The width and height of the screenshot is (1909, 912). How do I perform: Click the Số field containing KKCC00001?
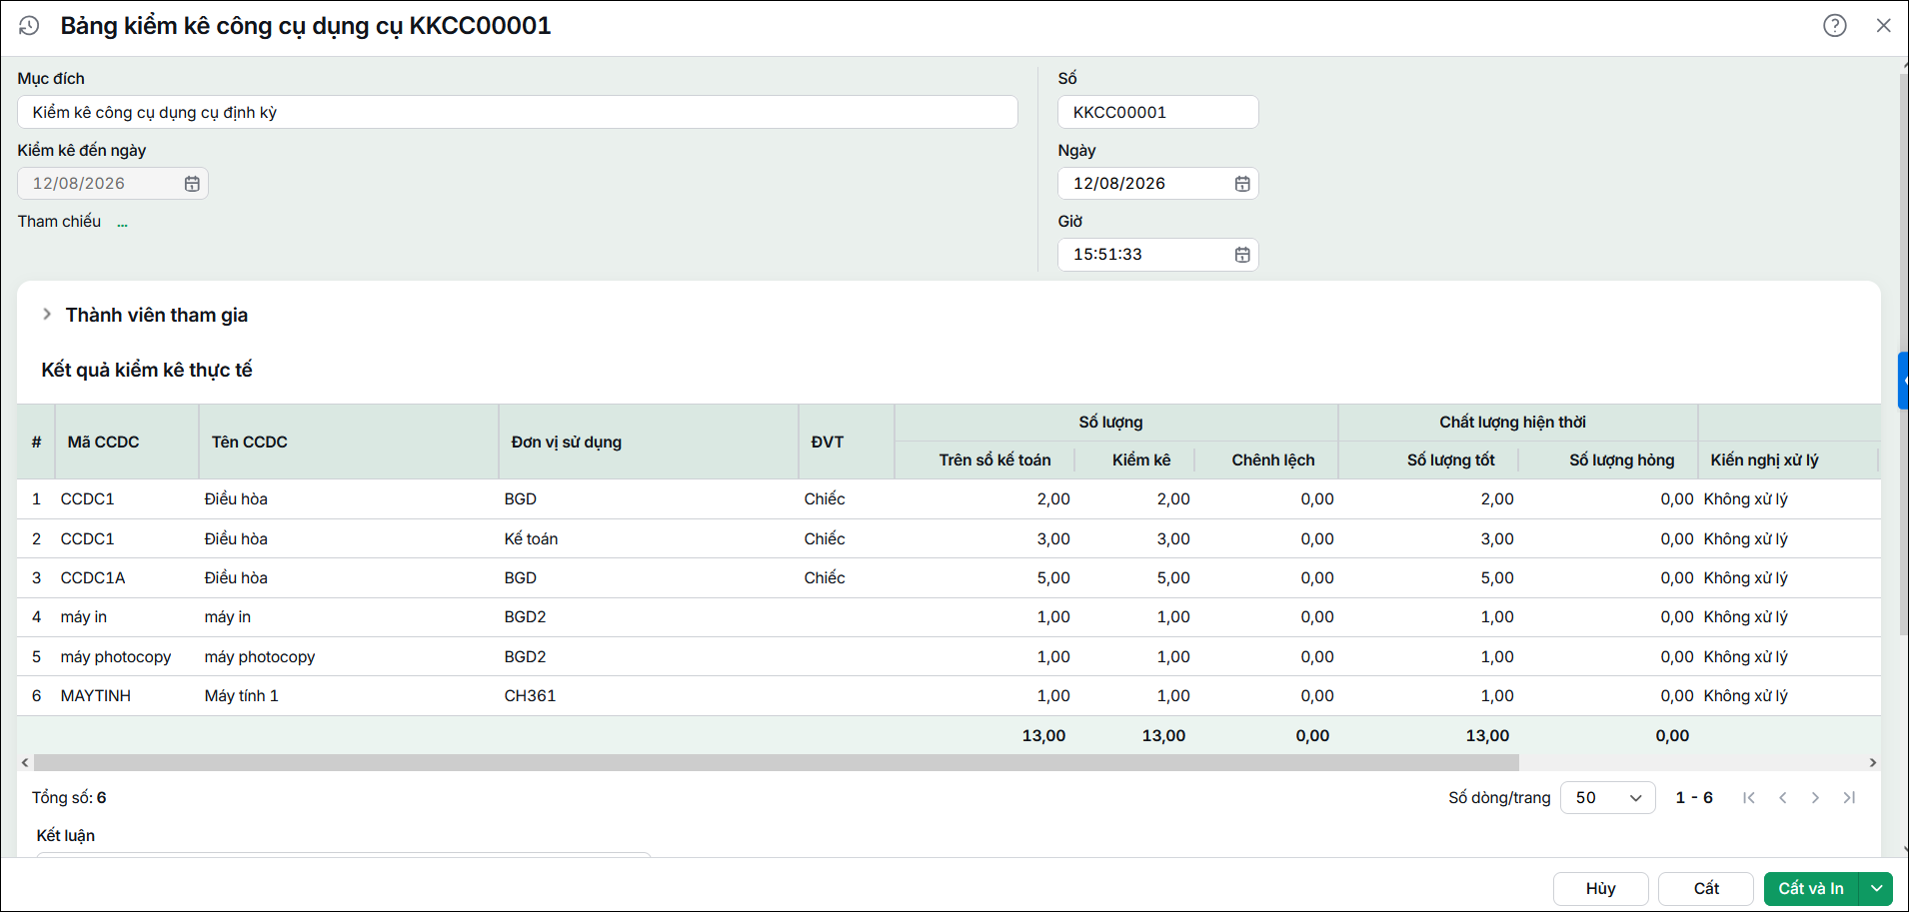[1158, 112]
